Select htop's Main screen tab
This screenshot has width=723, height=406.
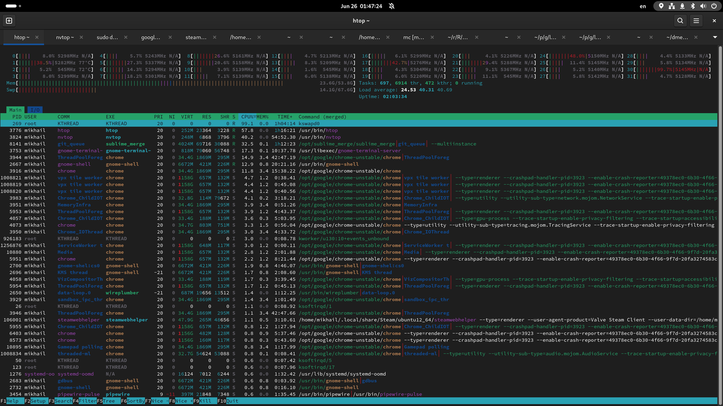point(16,110)
